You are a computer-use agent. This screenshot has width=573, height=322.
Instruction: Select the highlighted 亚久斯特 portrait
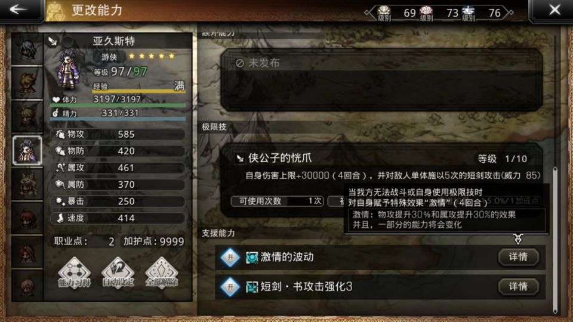27,150
